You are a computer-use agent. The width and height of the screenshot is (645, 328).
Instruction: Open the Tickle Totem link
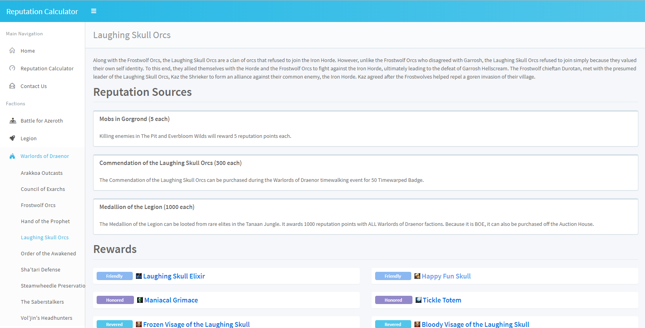pos(442,300)
